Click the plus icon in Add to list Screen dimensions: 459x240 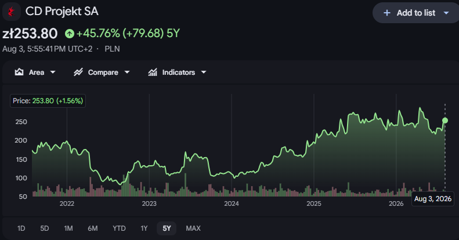click(386, 13)
